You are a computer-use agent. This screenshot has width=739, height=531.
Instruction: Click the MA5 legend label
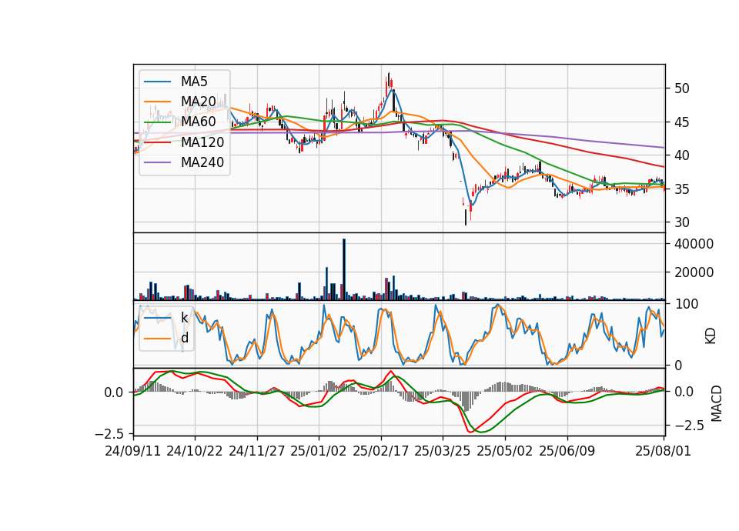tap(194, 82)
